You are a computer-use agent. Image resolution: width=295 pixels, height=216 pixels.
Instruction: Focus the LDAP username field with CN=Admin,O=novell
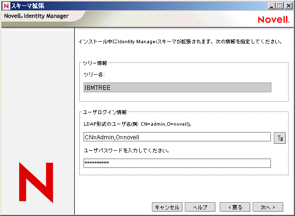pos(177,137)
